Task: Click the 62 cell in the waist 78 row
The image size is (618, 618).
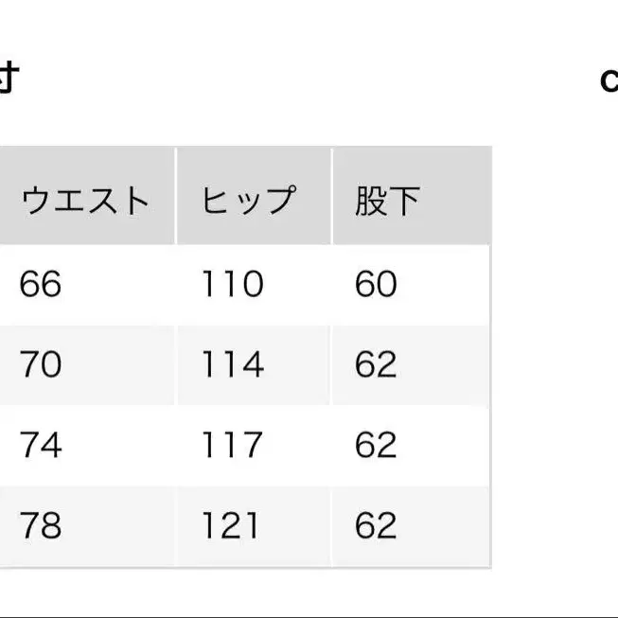Action: click(x=376, y=525)
